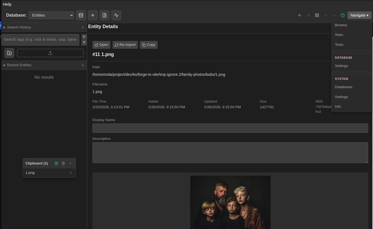Expand the Search History section
The width and height of the screenshot is (373, 229).
(x=19, y=27)
